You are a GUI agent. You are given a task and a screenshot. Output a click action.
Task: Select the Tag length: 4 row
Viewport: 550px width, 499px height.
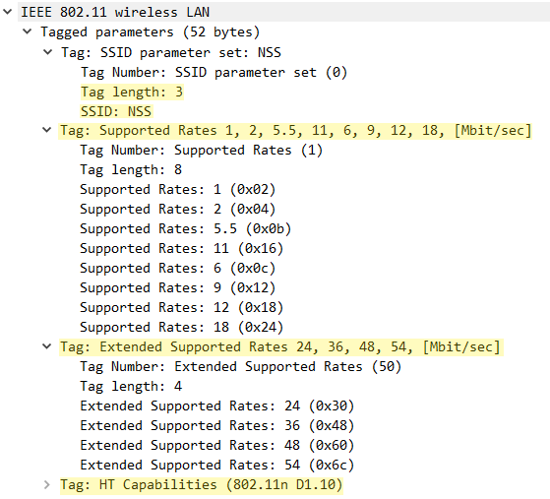(131, 387)
